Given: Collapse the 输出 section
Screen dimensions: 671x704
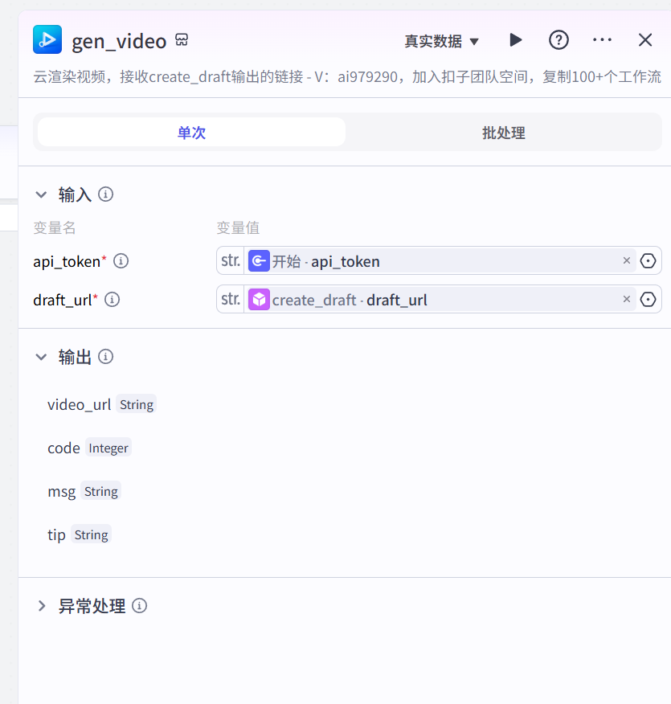Looking at the screenshot, I should [41, 356].
